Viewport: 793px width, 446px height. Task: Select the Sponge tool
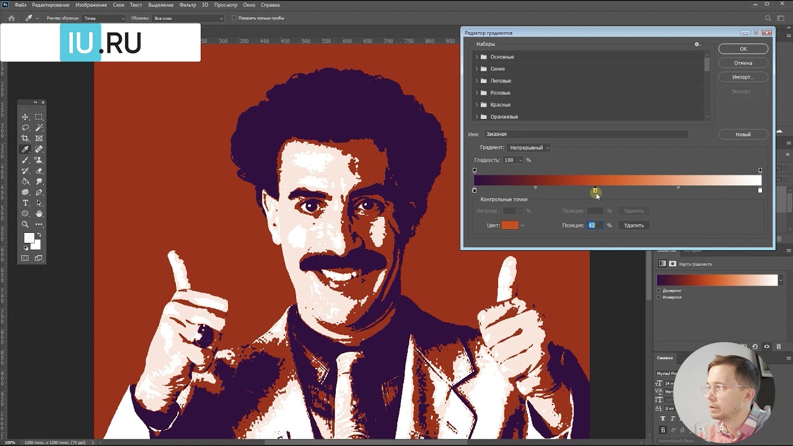(x=25, y=192)
